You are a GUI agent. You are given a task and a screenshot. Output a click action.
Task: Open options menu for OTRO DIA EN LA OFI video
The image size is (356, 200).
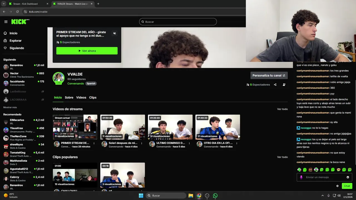[x=237, y=143]
